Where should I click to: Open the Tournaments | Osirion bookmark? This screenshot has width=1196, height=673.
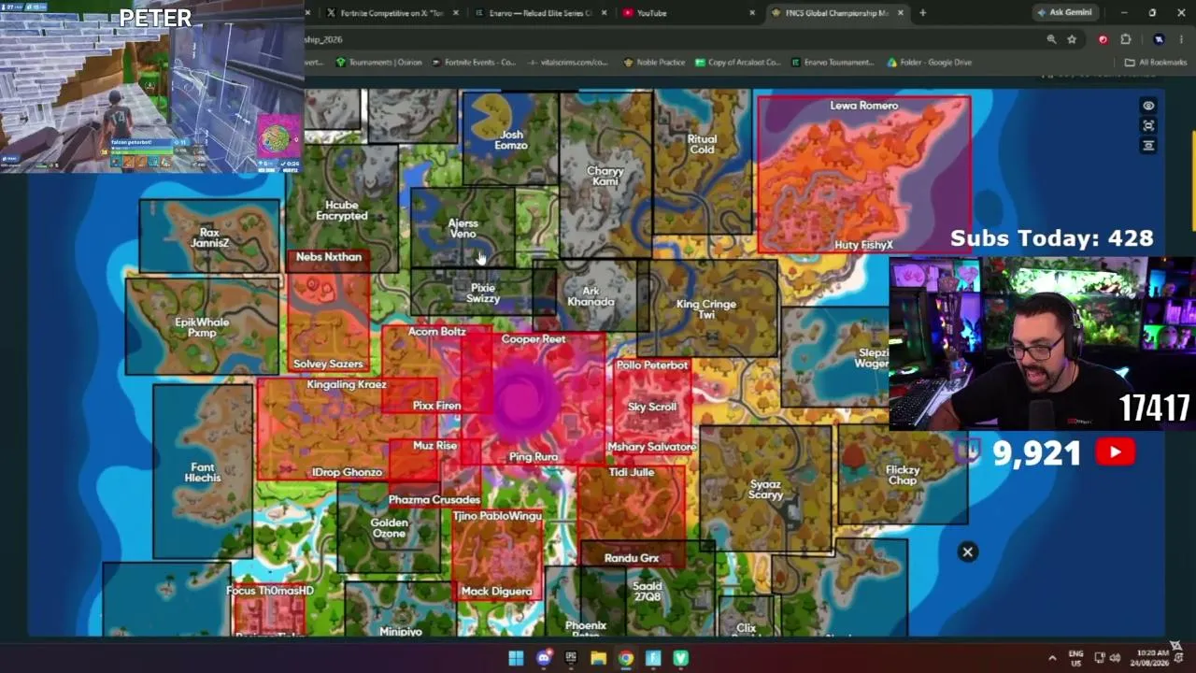pos(378,63)
